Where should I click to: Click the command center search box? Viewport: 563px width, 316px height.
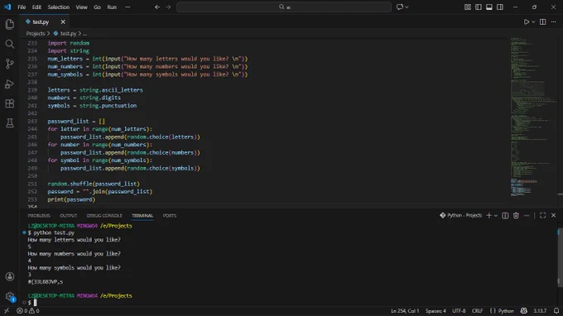(x=284, y=7)
